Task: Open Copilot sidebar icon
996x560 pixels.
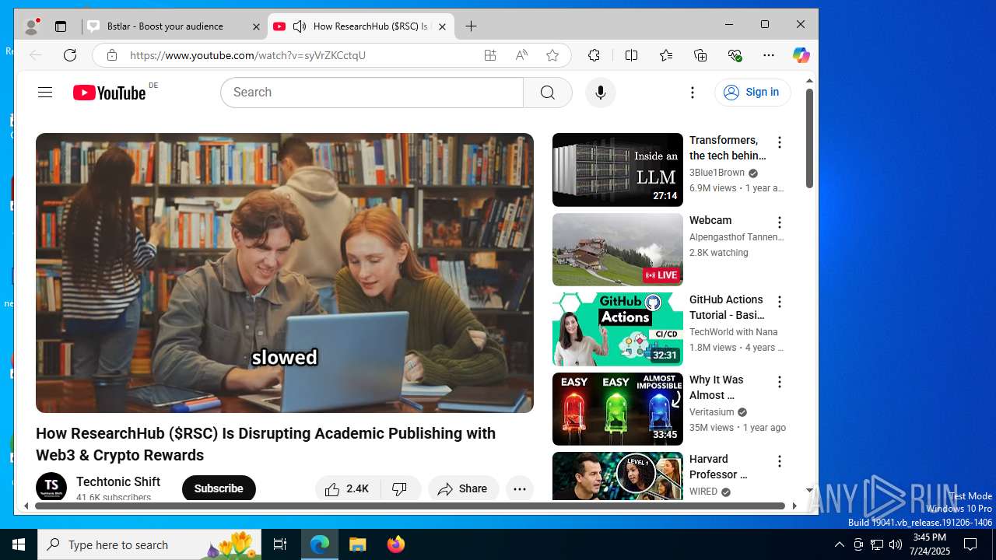Action: point(801,55)
